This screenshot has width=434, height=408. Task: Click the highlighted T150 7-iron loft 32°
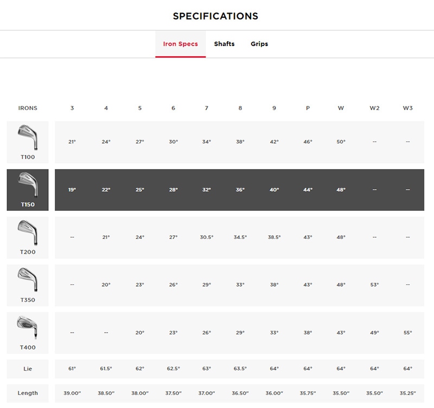(x=207, y=190)
